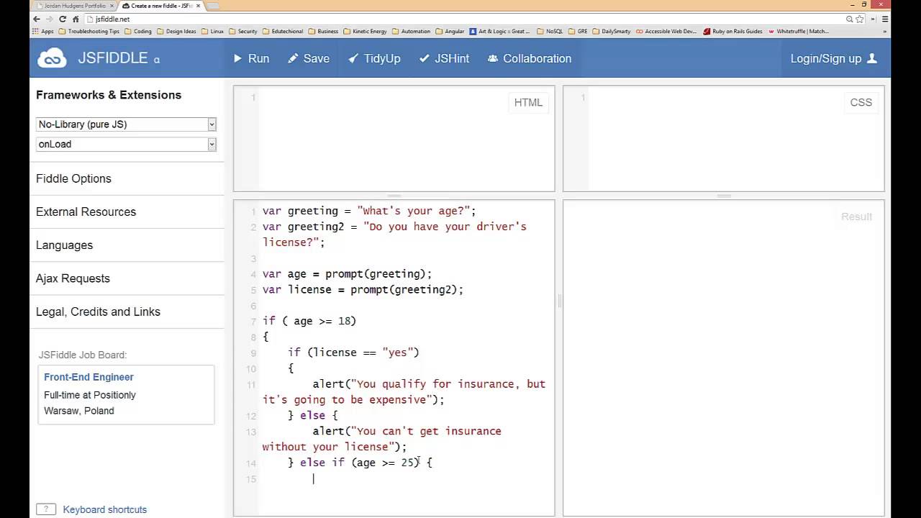Run the fiddle
The height and width of the screenshot is (518, 921).
click(251, 58)
